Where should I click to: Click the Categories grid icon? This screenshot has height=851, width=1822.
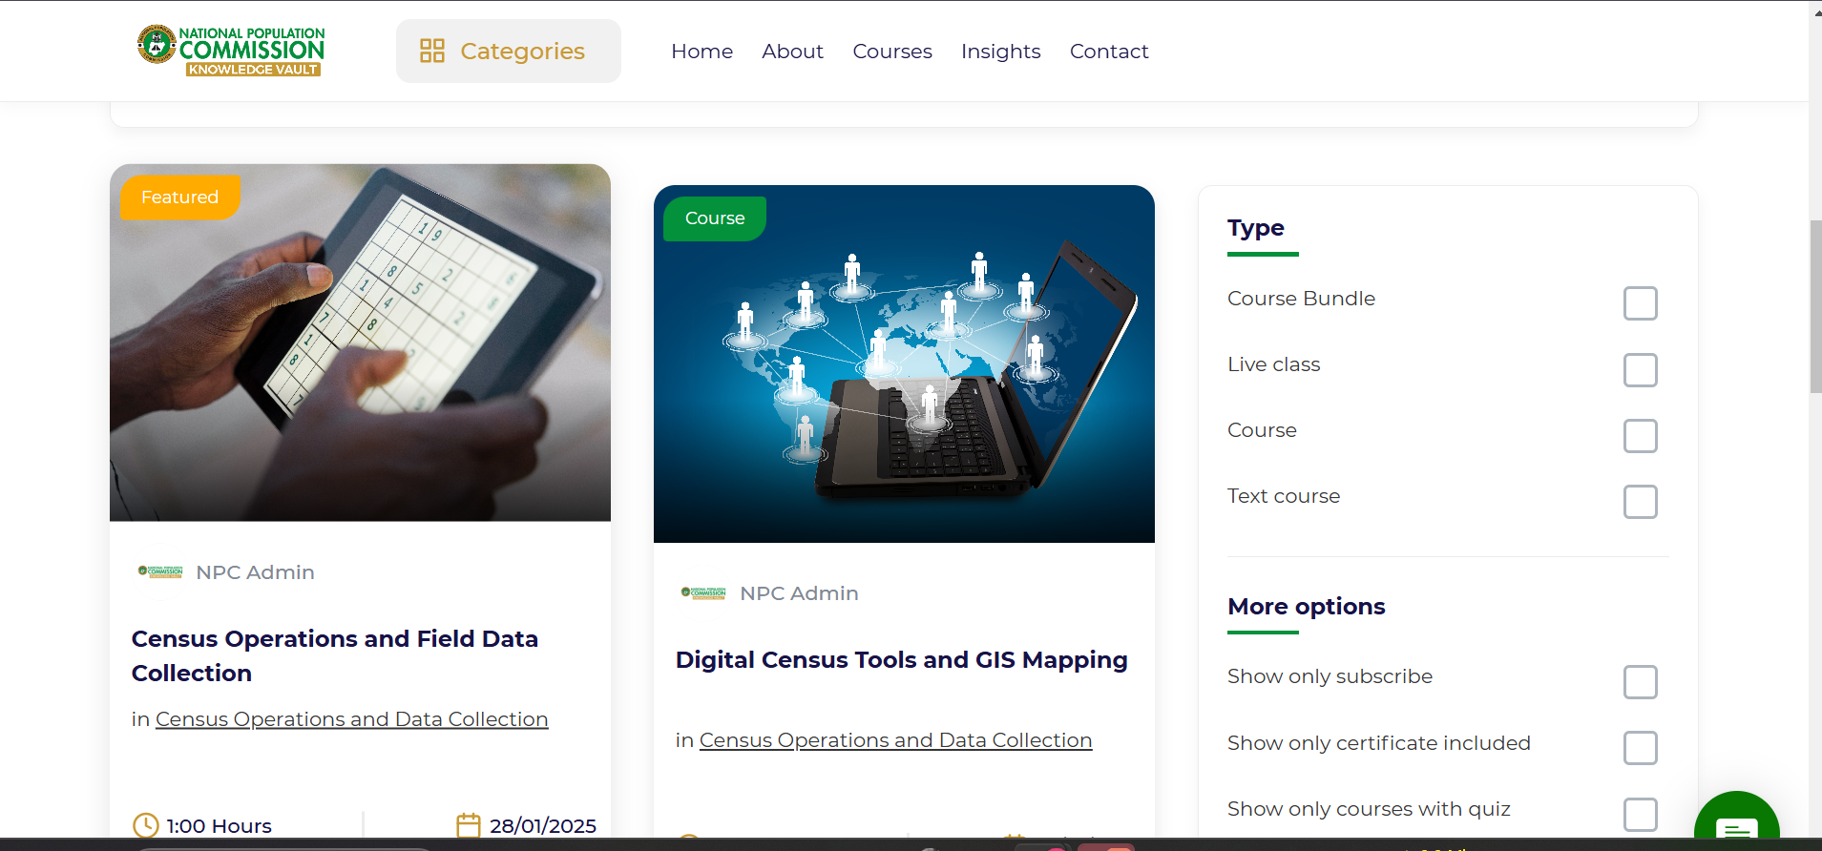pos(432,51)
